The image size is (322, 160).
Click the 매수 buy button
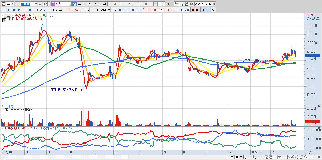(x=195, y=10)
